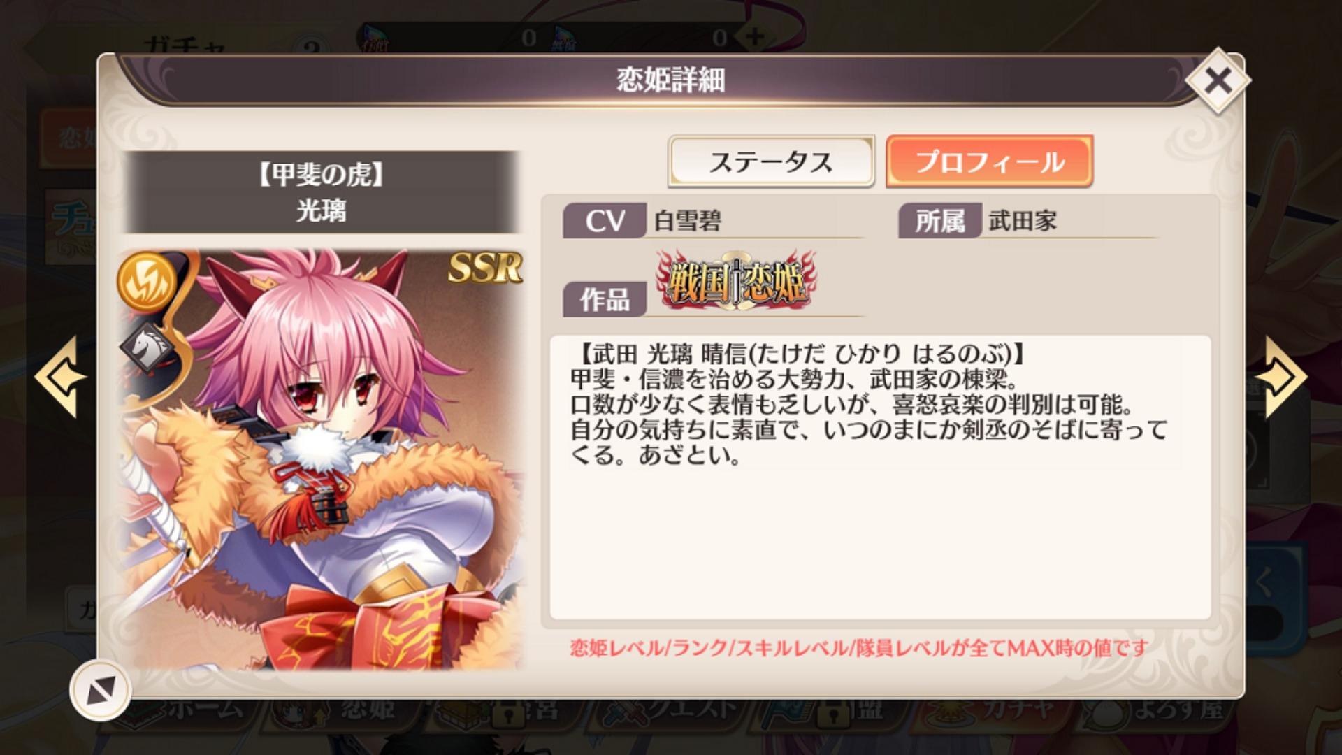The image size is (1342, 755).
Task: Click the expand image icon at bottom-left
Action: [101, 691]
